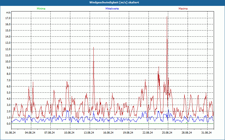
Task: Click the 4,0 y-axis value
Action: pos(9,99)
